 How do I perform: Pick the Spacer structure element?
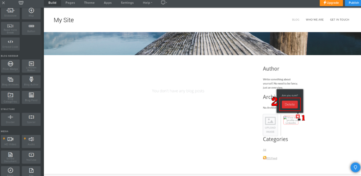(31, 119)
